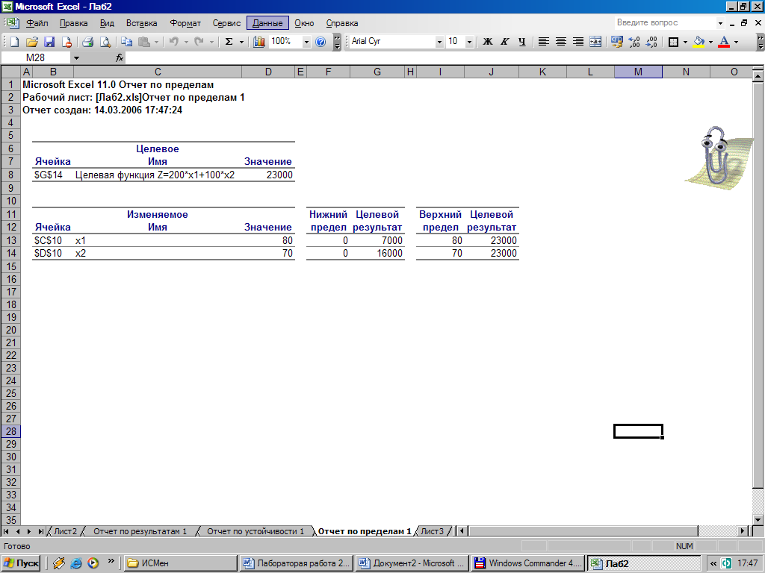Apply borders with the Borders icon
Viewport: 765px width, 573px height.
click(673, 42)
